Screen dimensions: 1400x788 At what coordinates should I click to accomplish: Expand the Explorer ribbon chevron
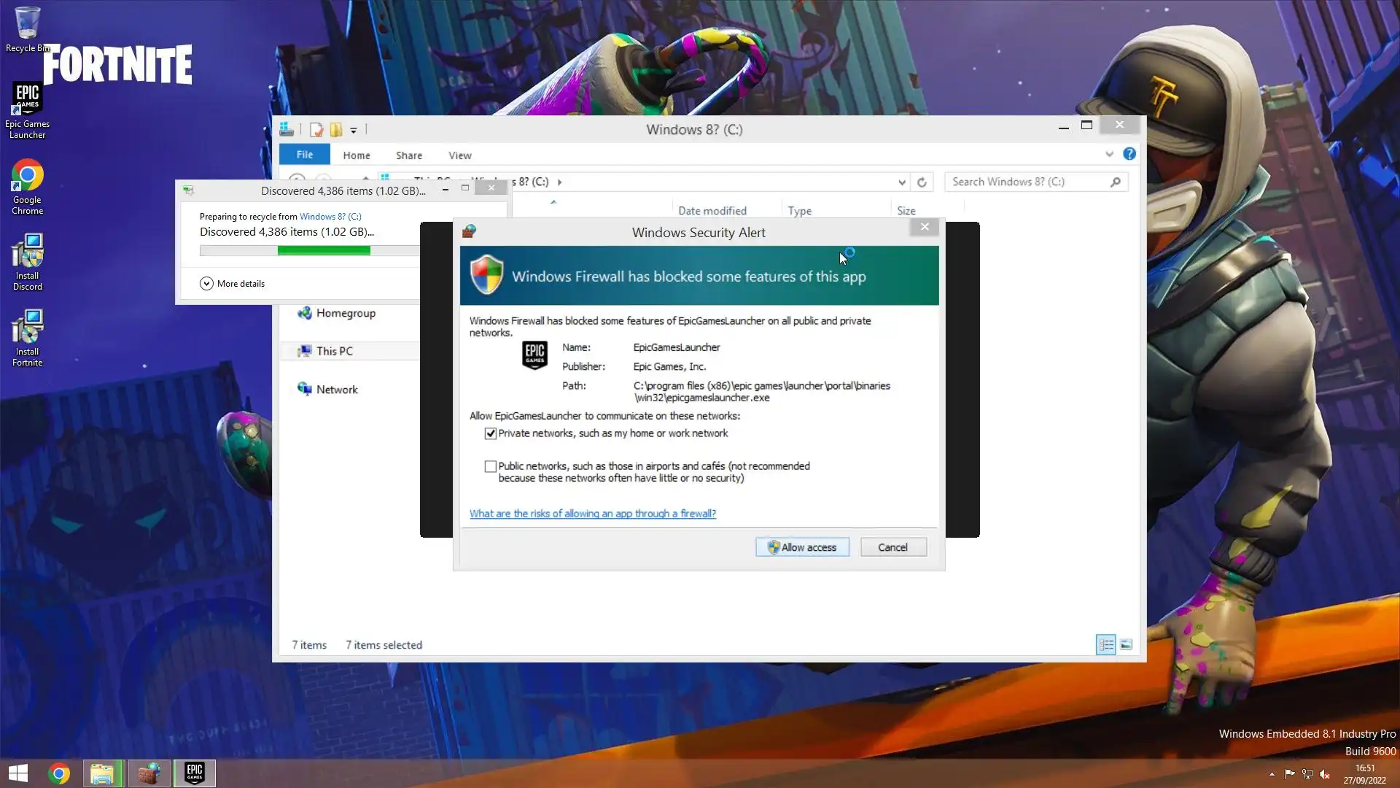[x=1109, y=154]
